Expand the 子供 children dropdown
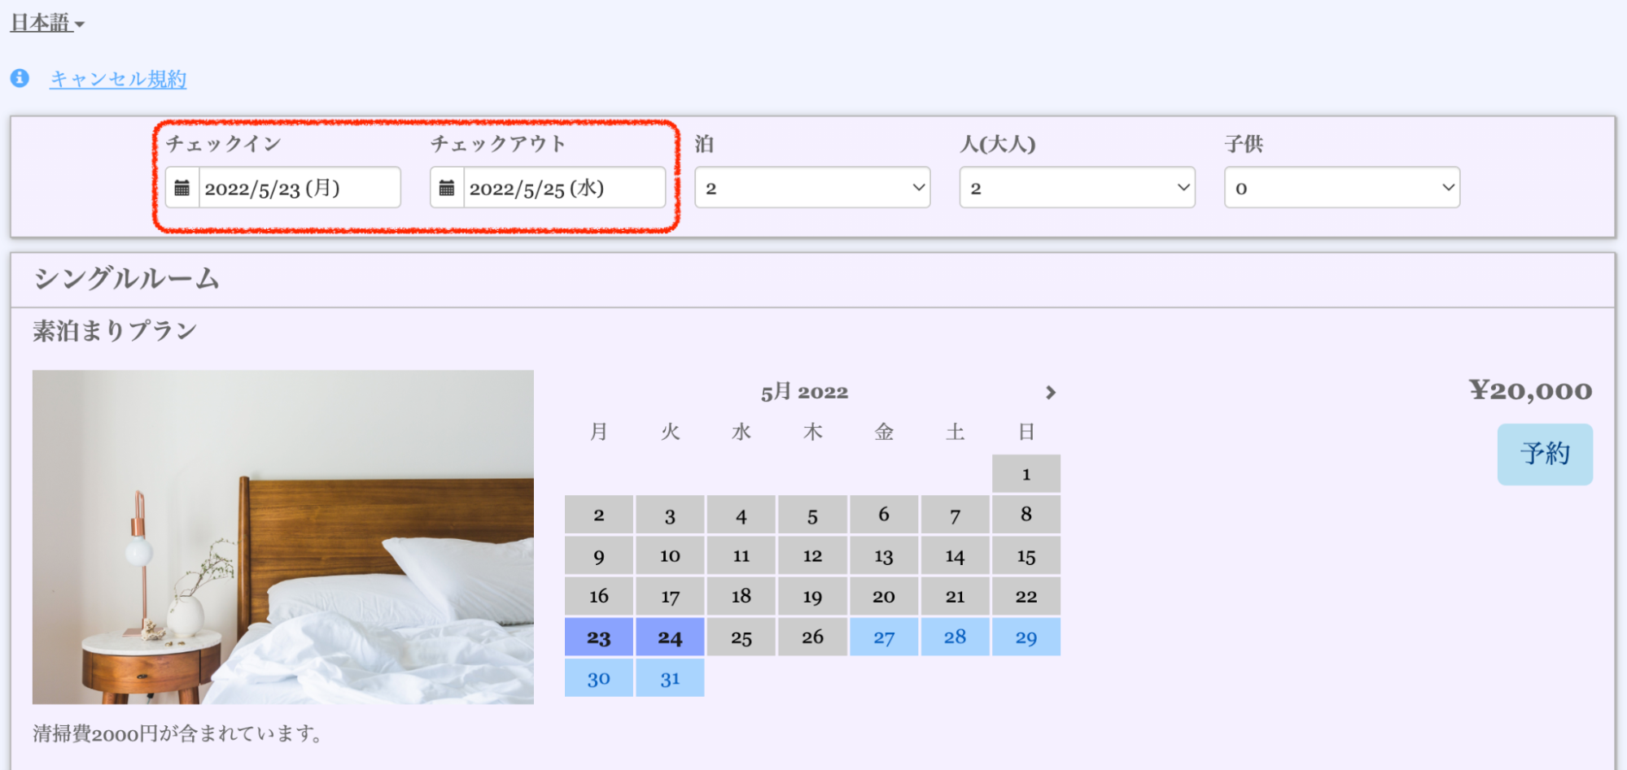1627x770 pixels. tap(1341, 188)
